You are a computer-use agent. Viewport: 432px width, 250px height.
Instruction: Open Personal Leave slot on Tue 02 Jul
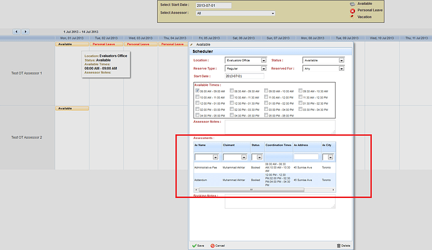(x=106, y=44)
